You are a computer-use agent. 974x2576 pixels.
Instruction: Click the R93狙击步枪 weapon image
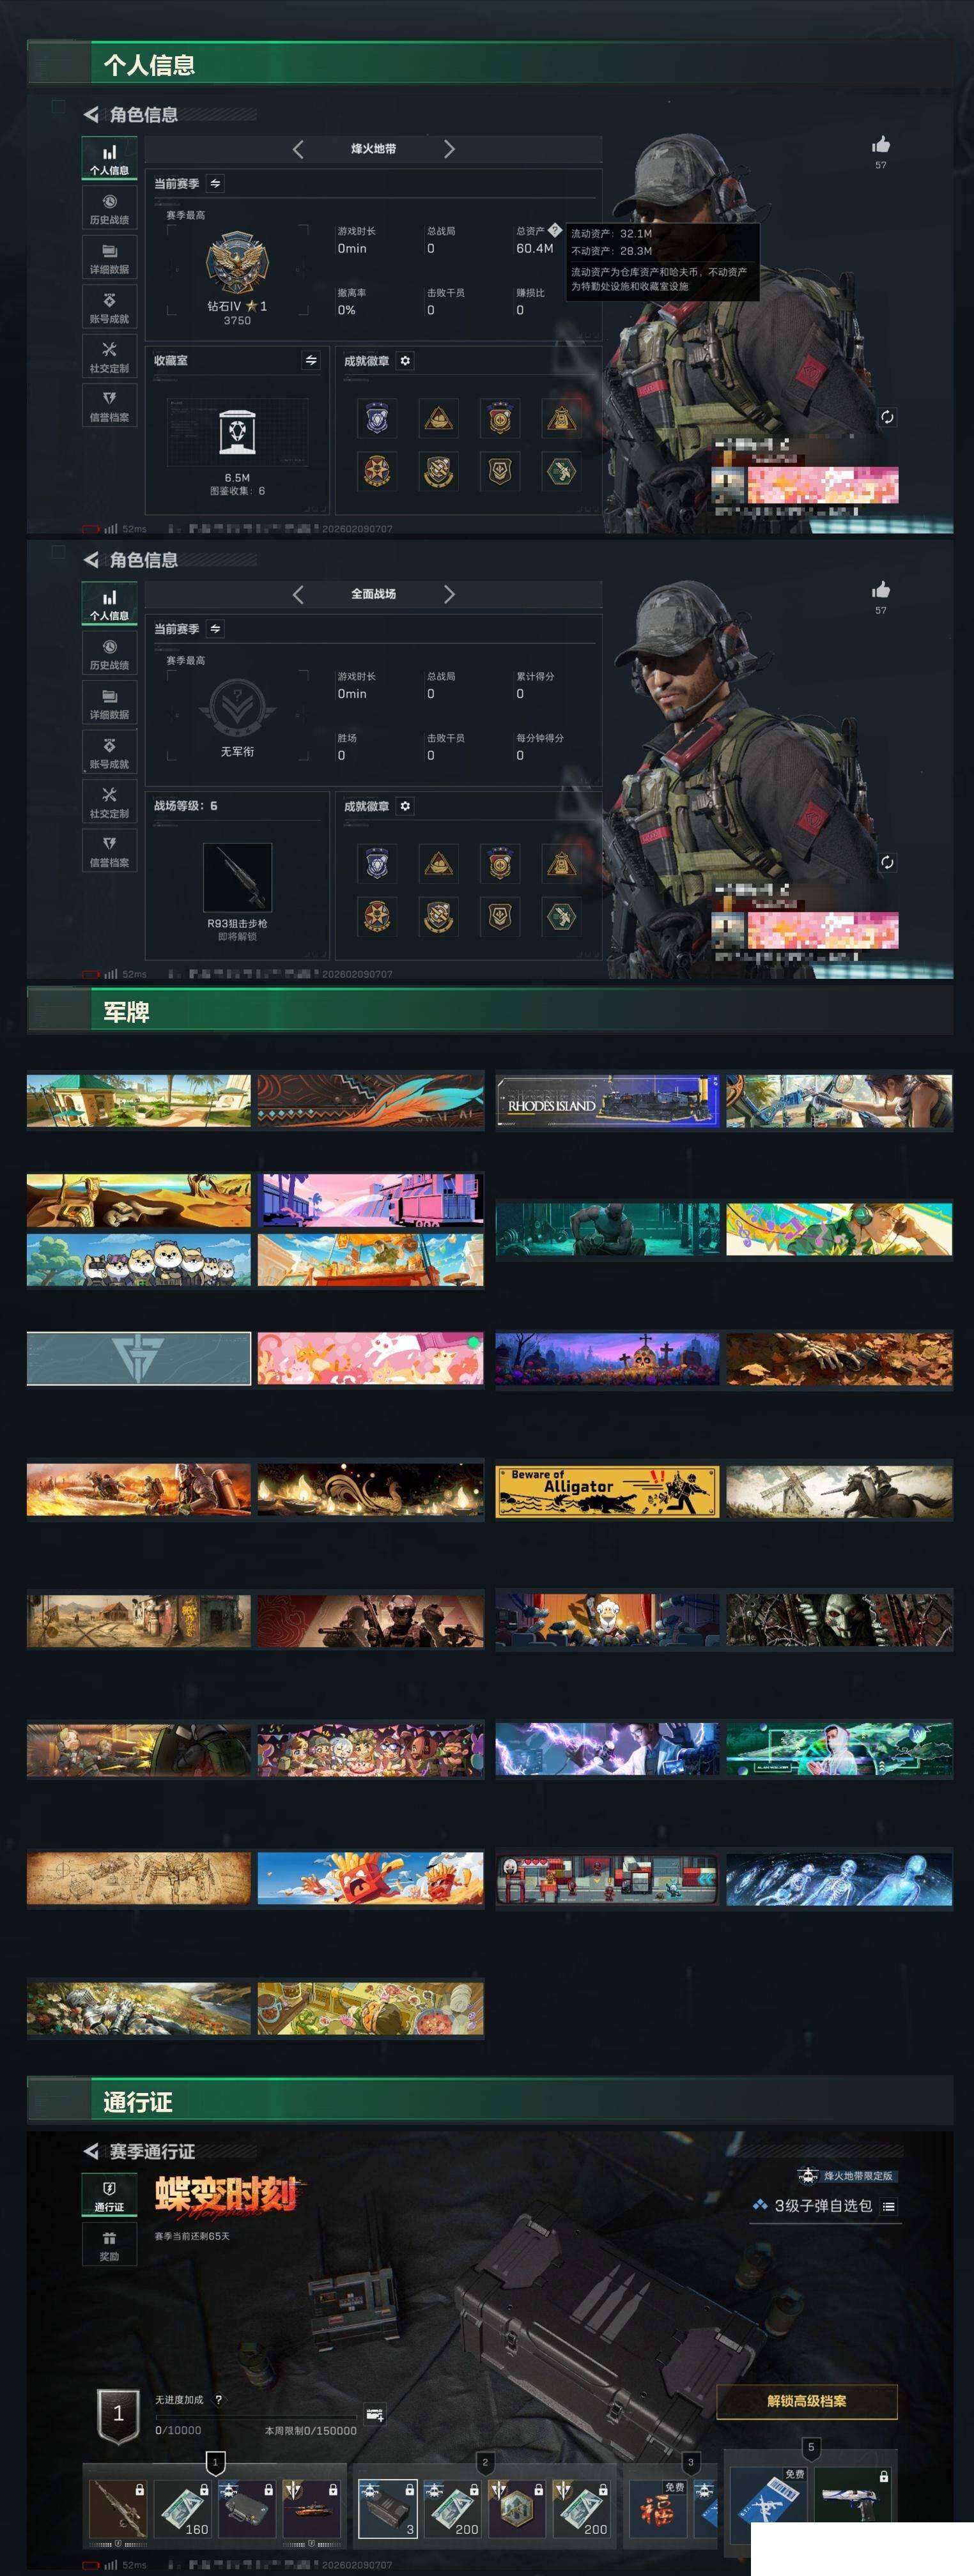pos(237,877)
